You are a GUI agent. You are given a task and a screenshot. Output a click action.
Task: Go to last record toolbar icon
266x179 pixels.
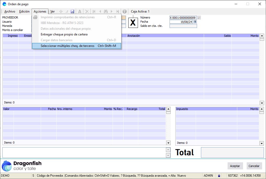(x=117, y=11)
